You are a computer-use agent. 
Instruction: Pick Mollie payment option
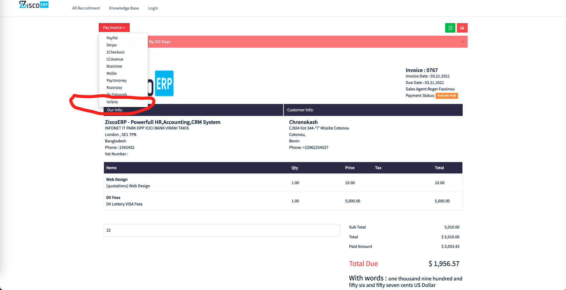pyautogui.click(x=111, y=73)
